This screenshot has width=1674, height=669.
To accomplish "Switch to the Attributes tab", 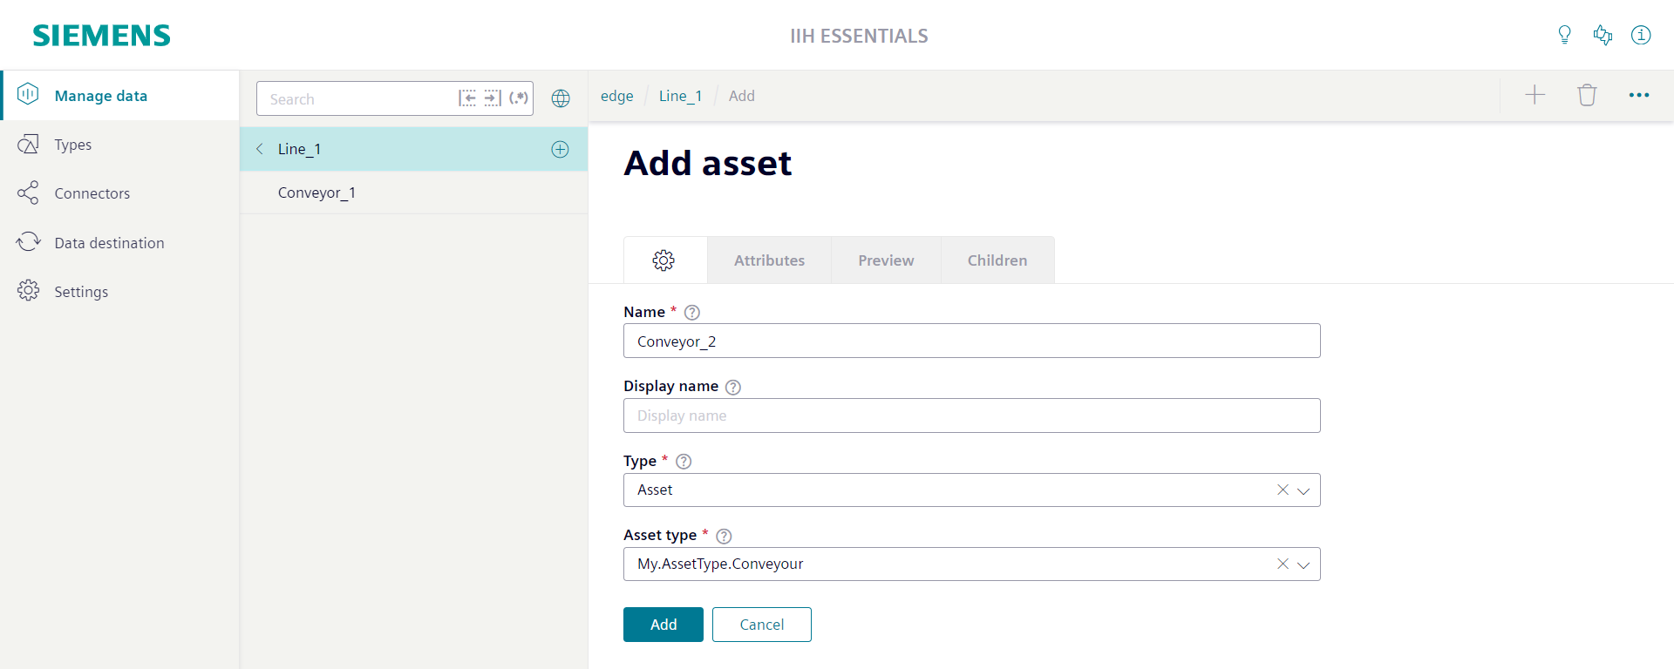I will [769, 260].
